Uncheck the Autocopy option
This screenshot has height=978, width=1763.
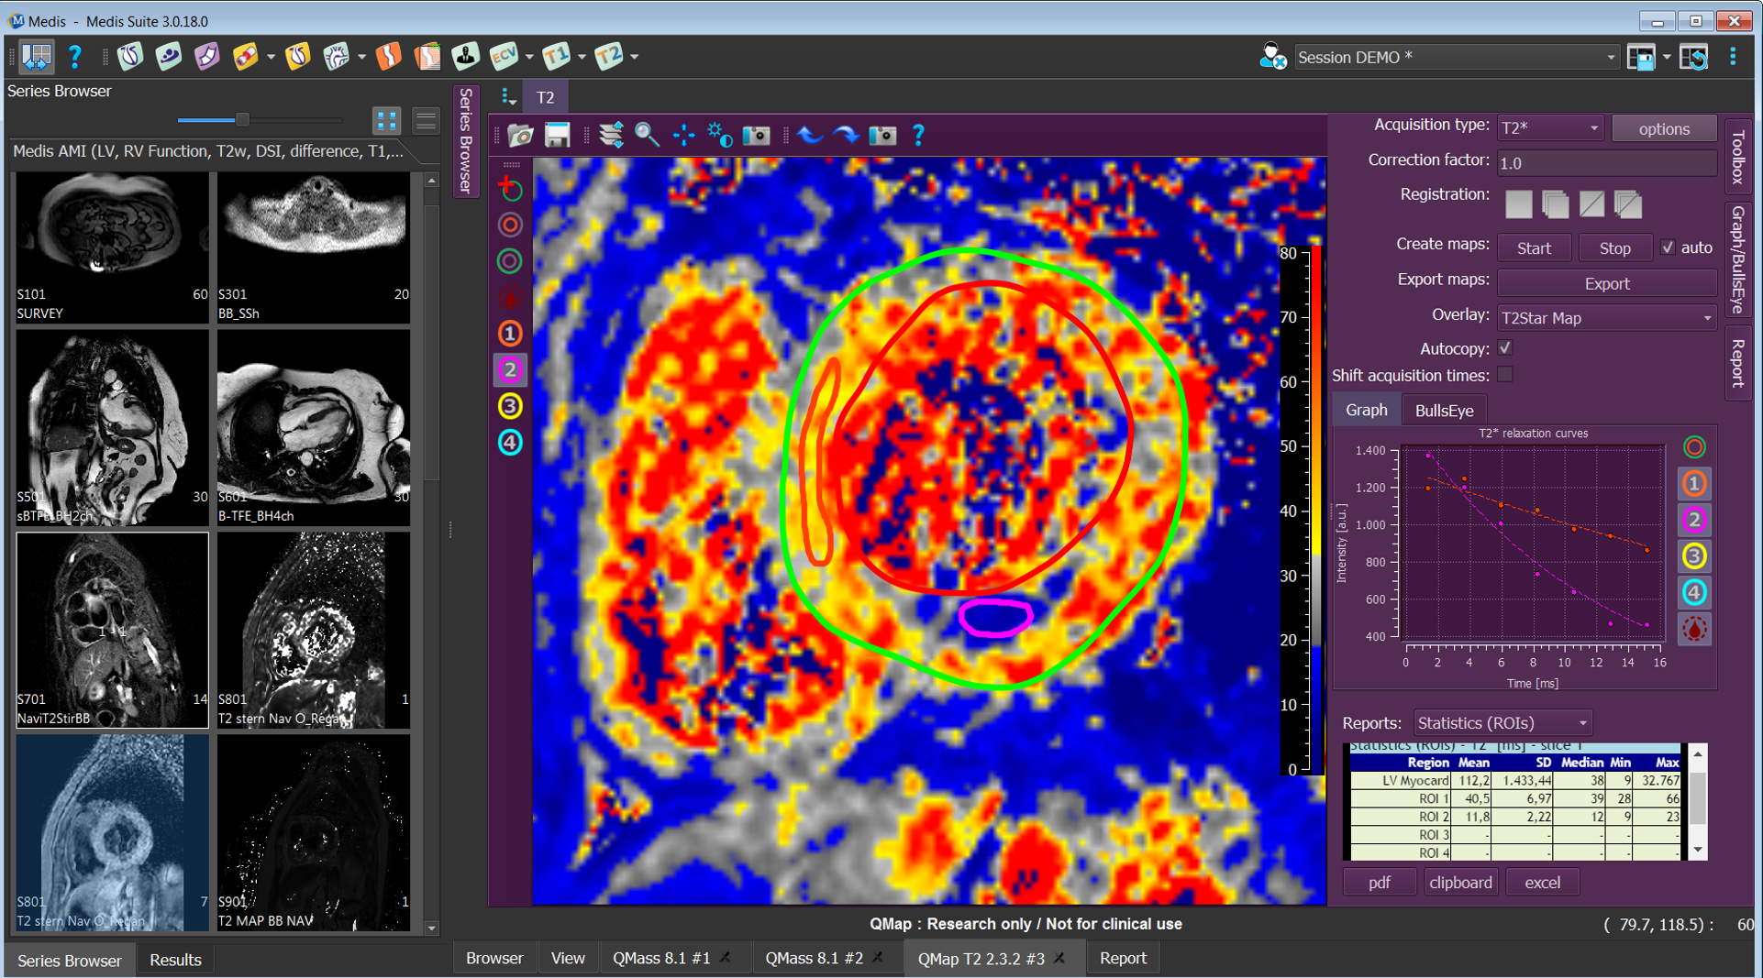coord(1503,347)
